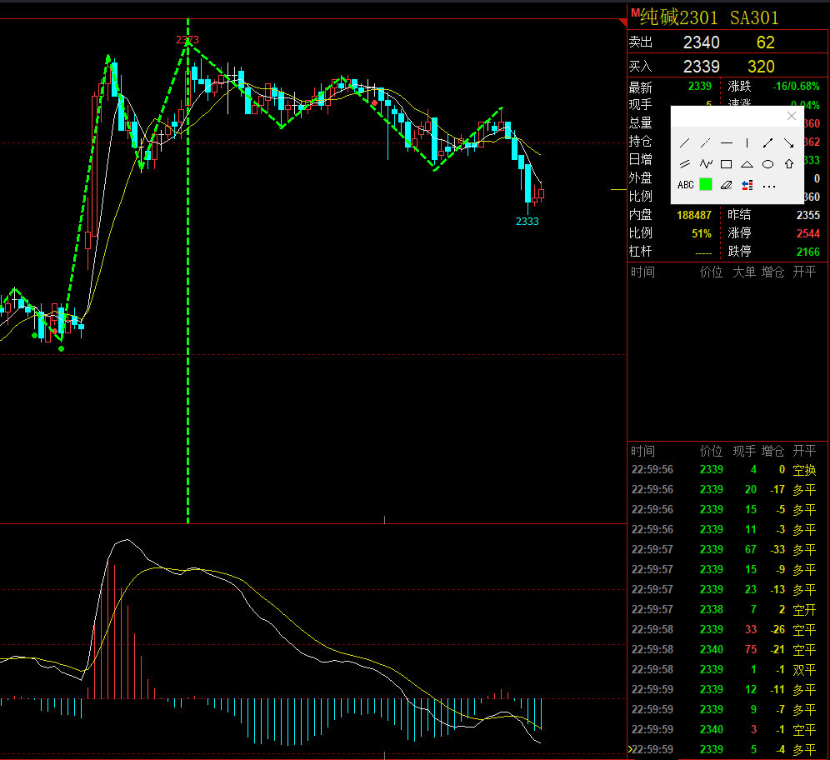Click the buy volume 320
The height and width of the screenshot is (760, 830).
pyautogui.click(x=761, y=67)
